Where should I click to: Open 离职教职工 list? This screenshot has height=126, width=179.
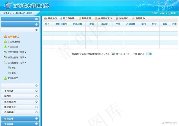[x=11, y=78]
